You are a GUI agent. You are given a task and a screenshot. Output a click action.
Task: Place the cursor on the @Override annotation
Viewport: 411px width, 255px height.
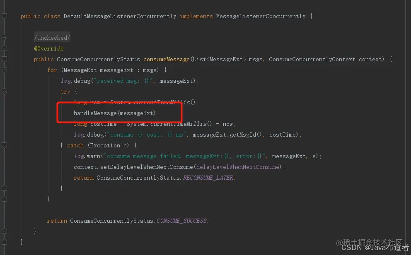48,48
